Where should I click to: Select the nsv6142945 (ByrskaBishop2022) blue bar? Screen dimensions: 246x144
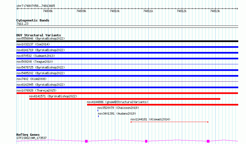coord(127,87)
